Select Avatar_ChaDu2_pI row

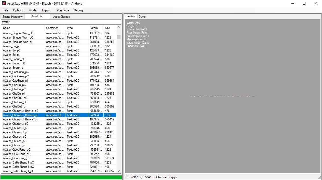[59, 106]
